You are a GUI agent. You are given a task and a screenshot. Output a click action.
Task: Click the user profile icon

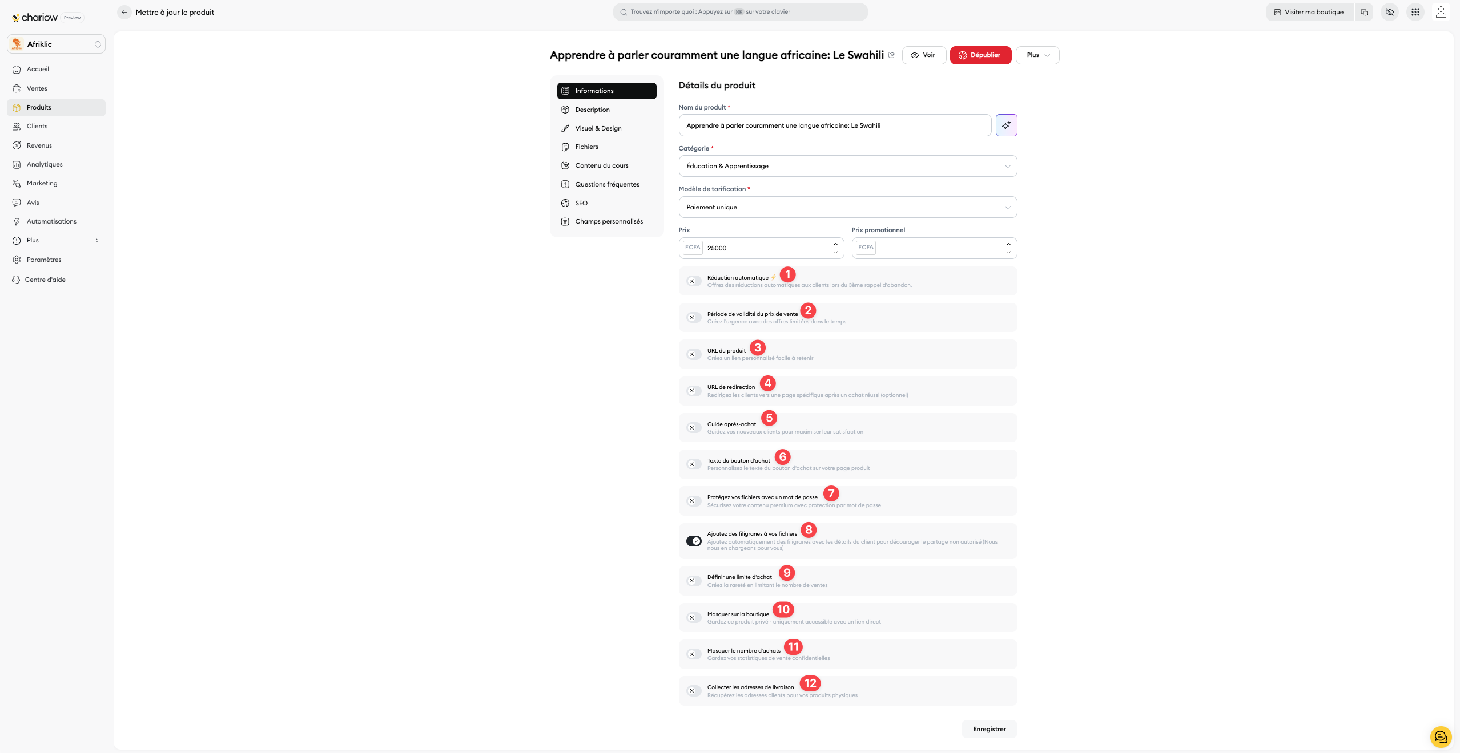(x=1441, y=12)
